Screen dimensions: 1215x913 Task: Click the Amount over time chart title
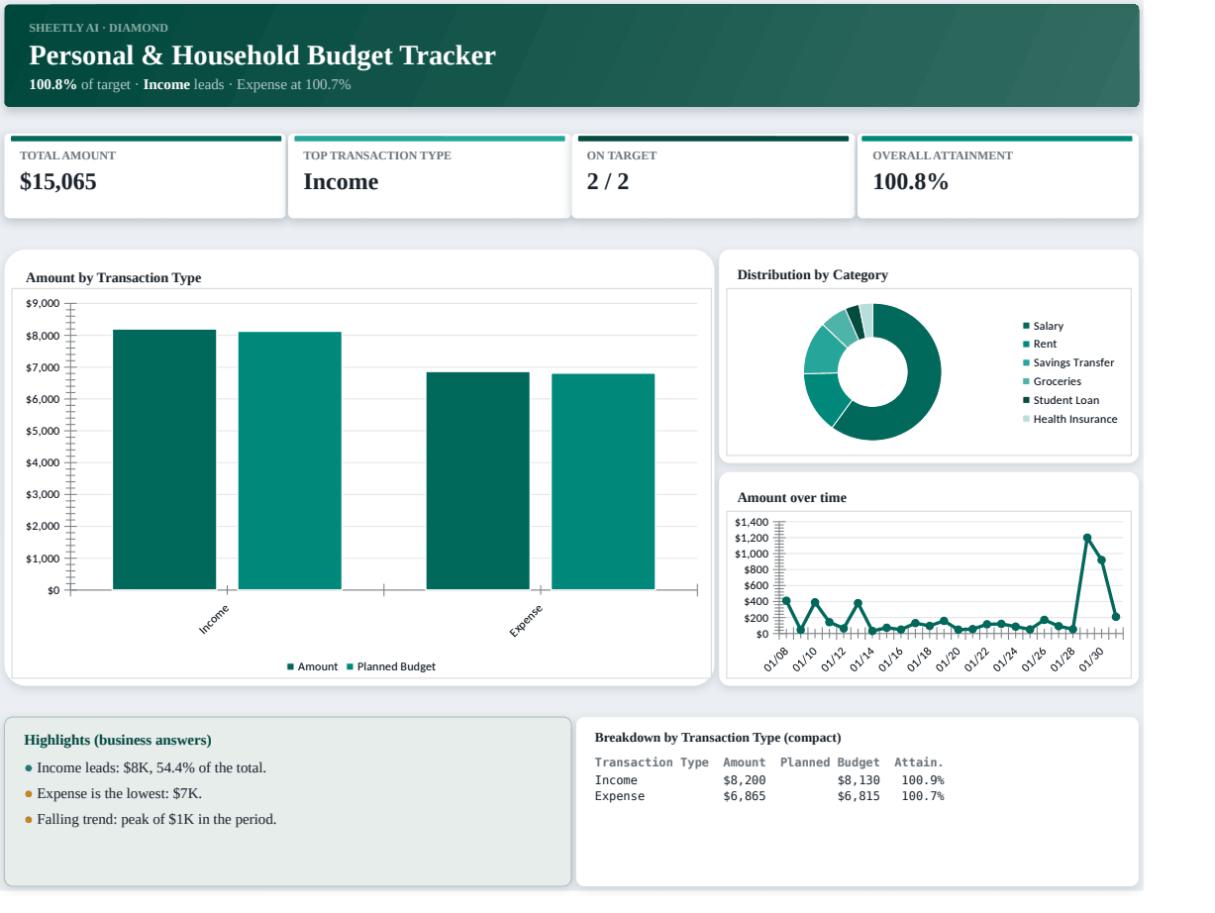[792, 498]
